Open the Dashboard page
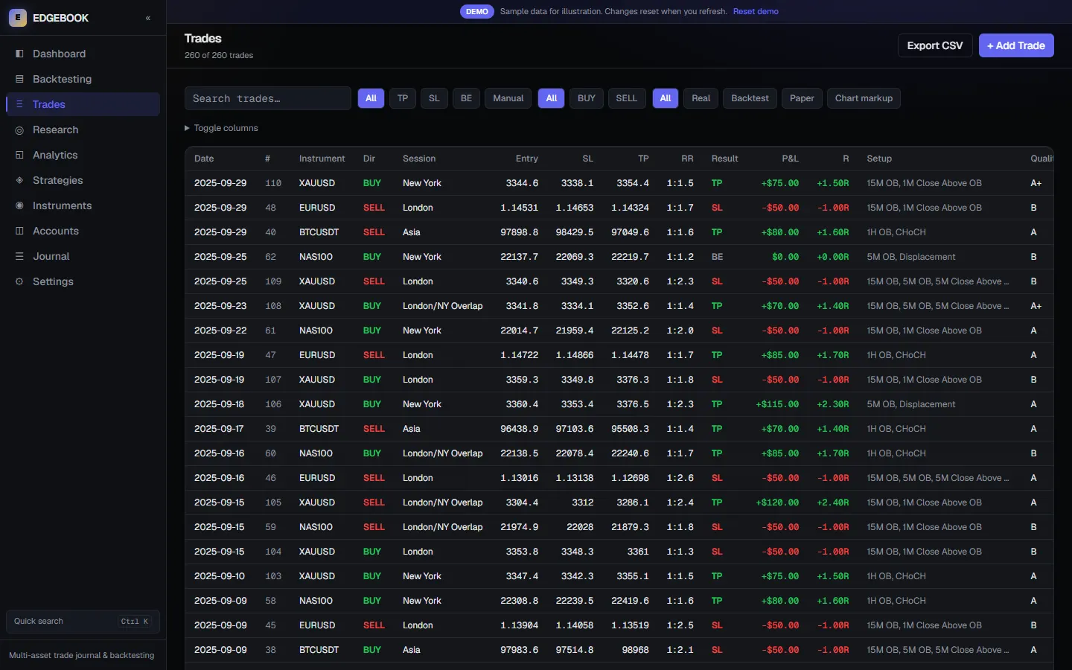This screenshot has height=670, width=1072. point(83,54)
